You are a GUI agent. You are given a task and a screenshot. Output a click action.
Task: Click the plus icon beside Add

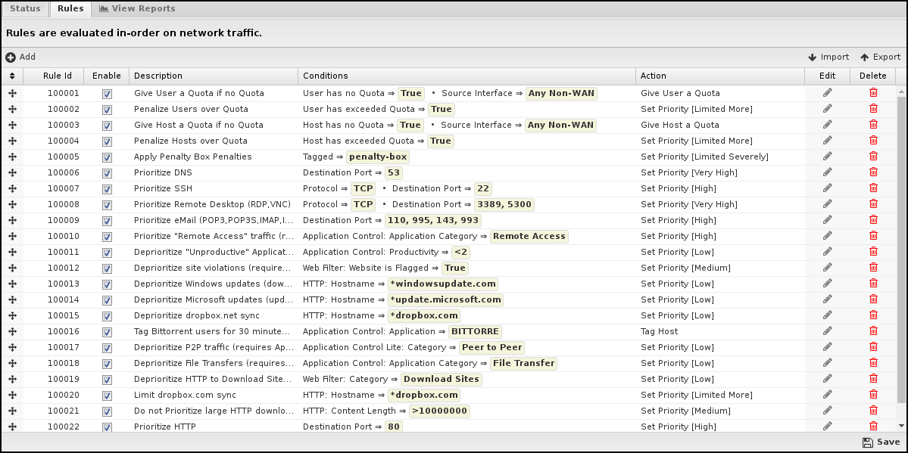click(x=11, y=57)
